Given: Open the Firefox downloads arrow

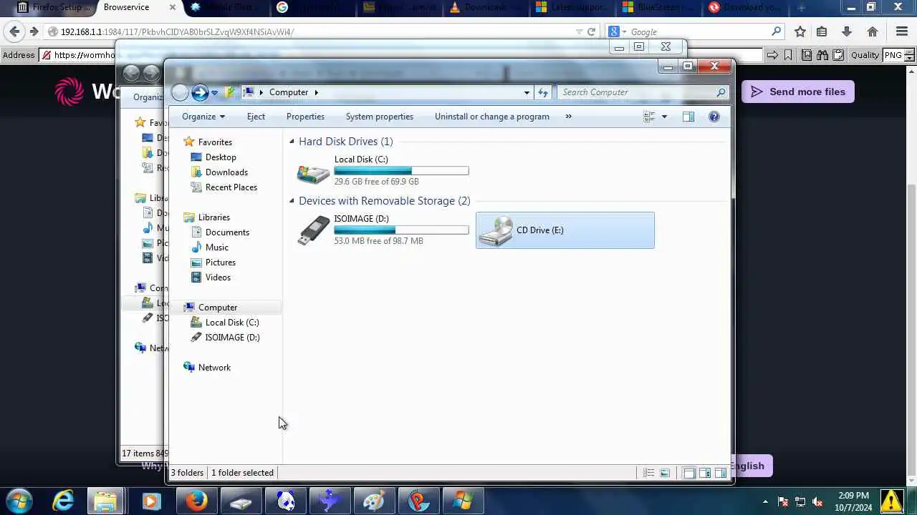Looking at the screenshot, I should tap(847, 31).
